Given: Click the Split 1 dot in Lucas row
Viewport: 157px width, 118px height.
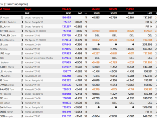Looking at the screenshot, I should click(x=98, y=44).
